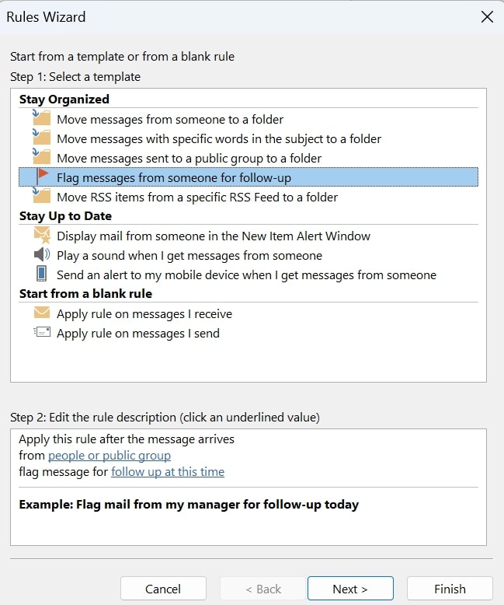The width and height of the screenshot is (504, 605).
Task: Select Move messages from someone to a folder
Action: [x=170, y=119]
